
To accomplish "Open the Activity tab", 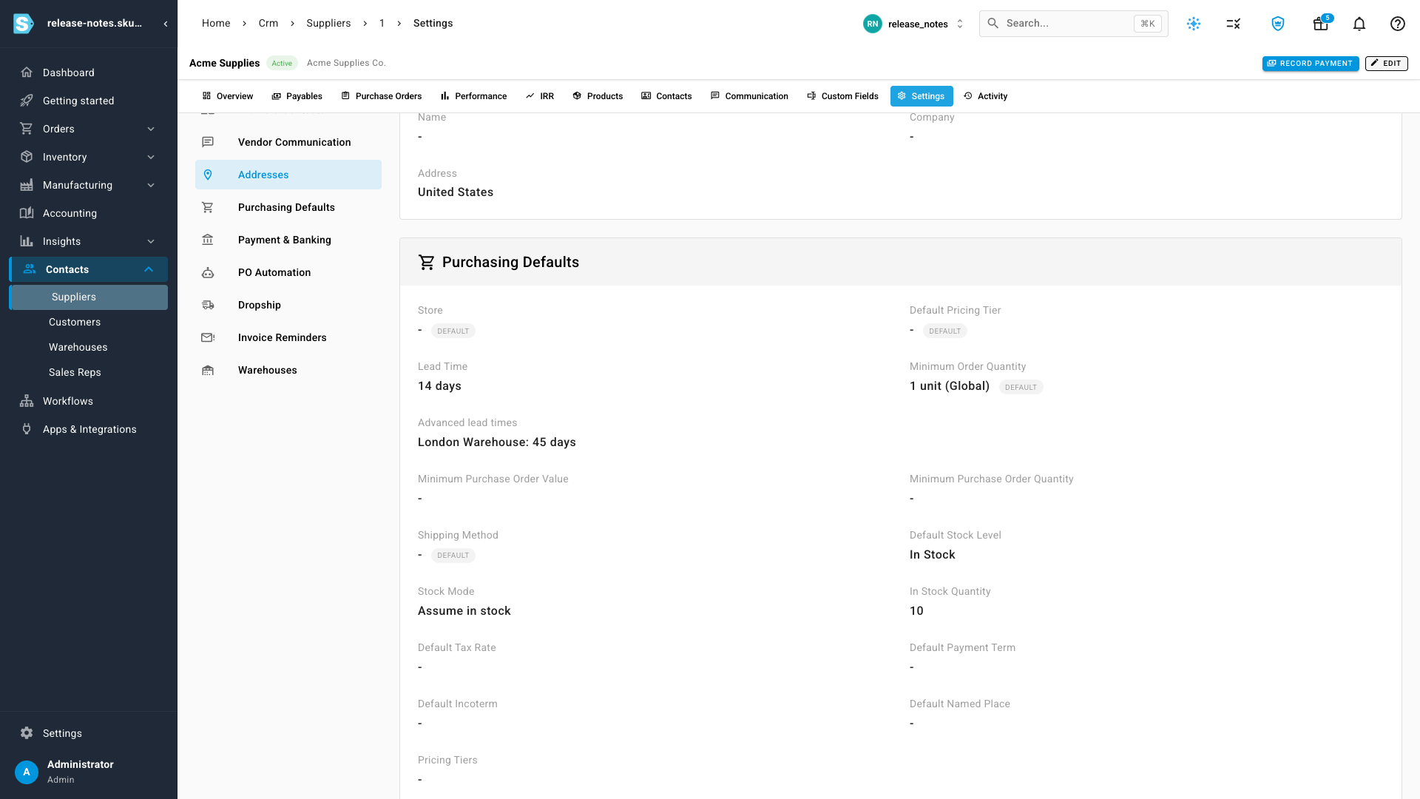I will [986, 96].
